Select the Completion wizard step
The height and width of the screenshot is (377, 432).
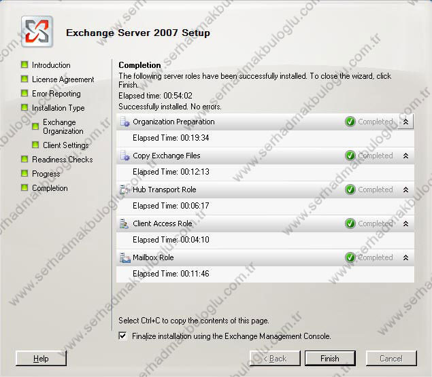point(50,188)
